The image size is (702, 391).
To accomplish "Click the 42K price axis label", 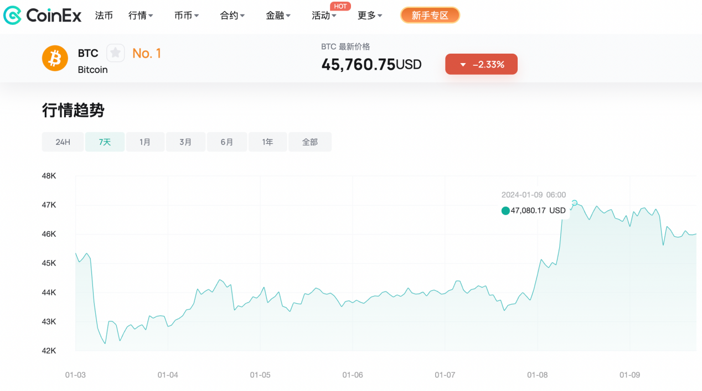I will click(49, 351).
